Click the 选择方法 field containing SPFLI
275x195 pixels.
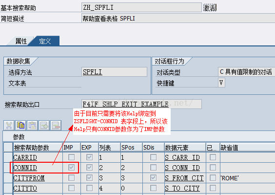coord(114,72)
